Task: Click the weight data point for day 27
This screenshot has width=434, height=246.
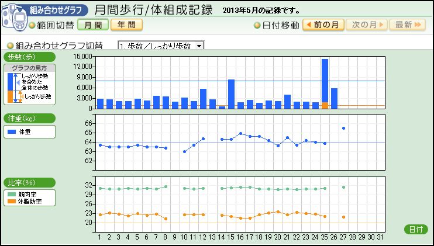Action: click(x=343, y=128)
